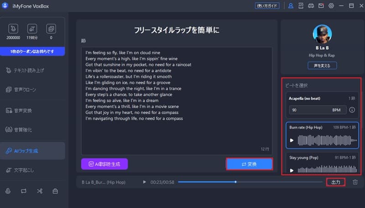Open the mail messages icon
This screenshot has width=365, height=208.
321,5
